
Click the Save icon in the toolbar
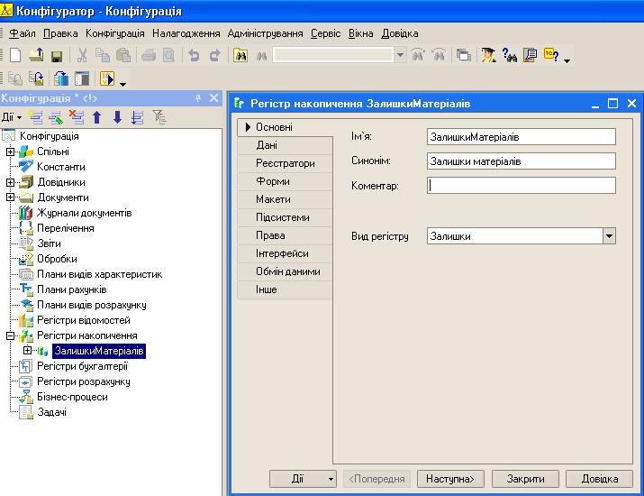pos(56,55)
